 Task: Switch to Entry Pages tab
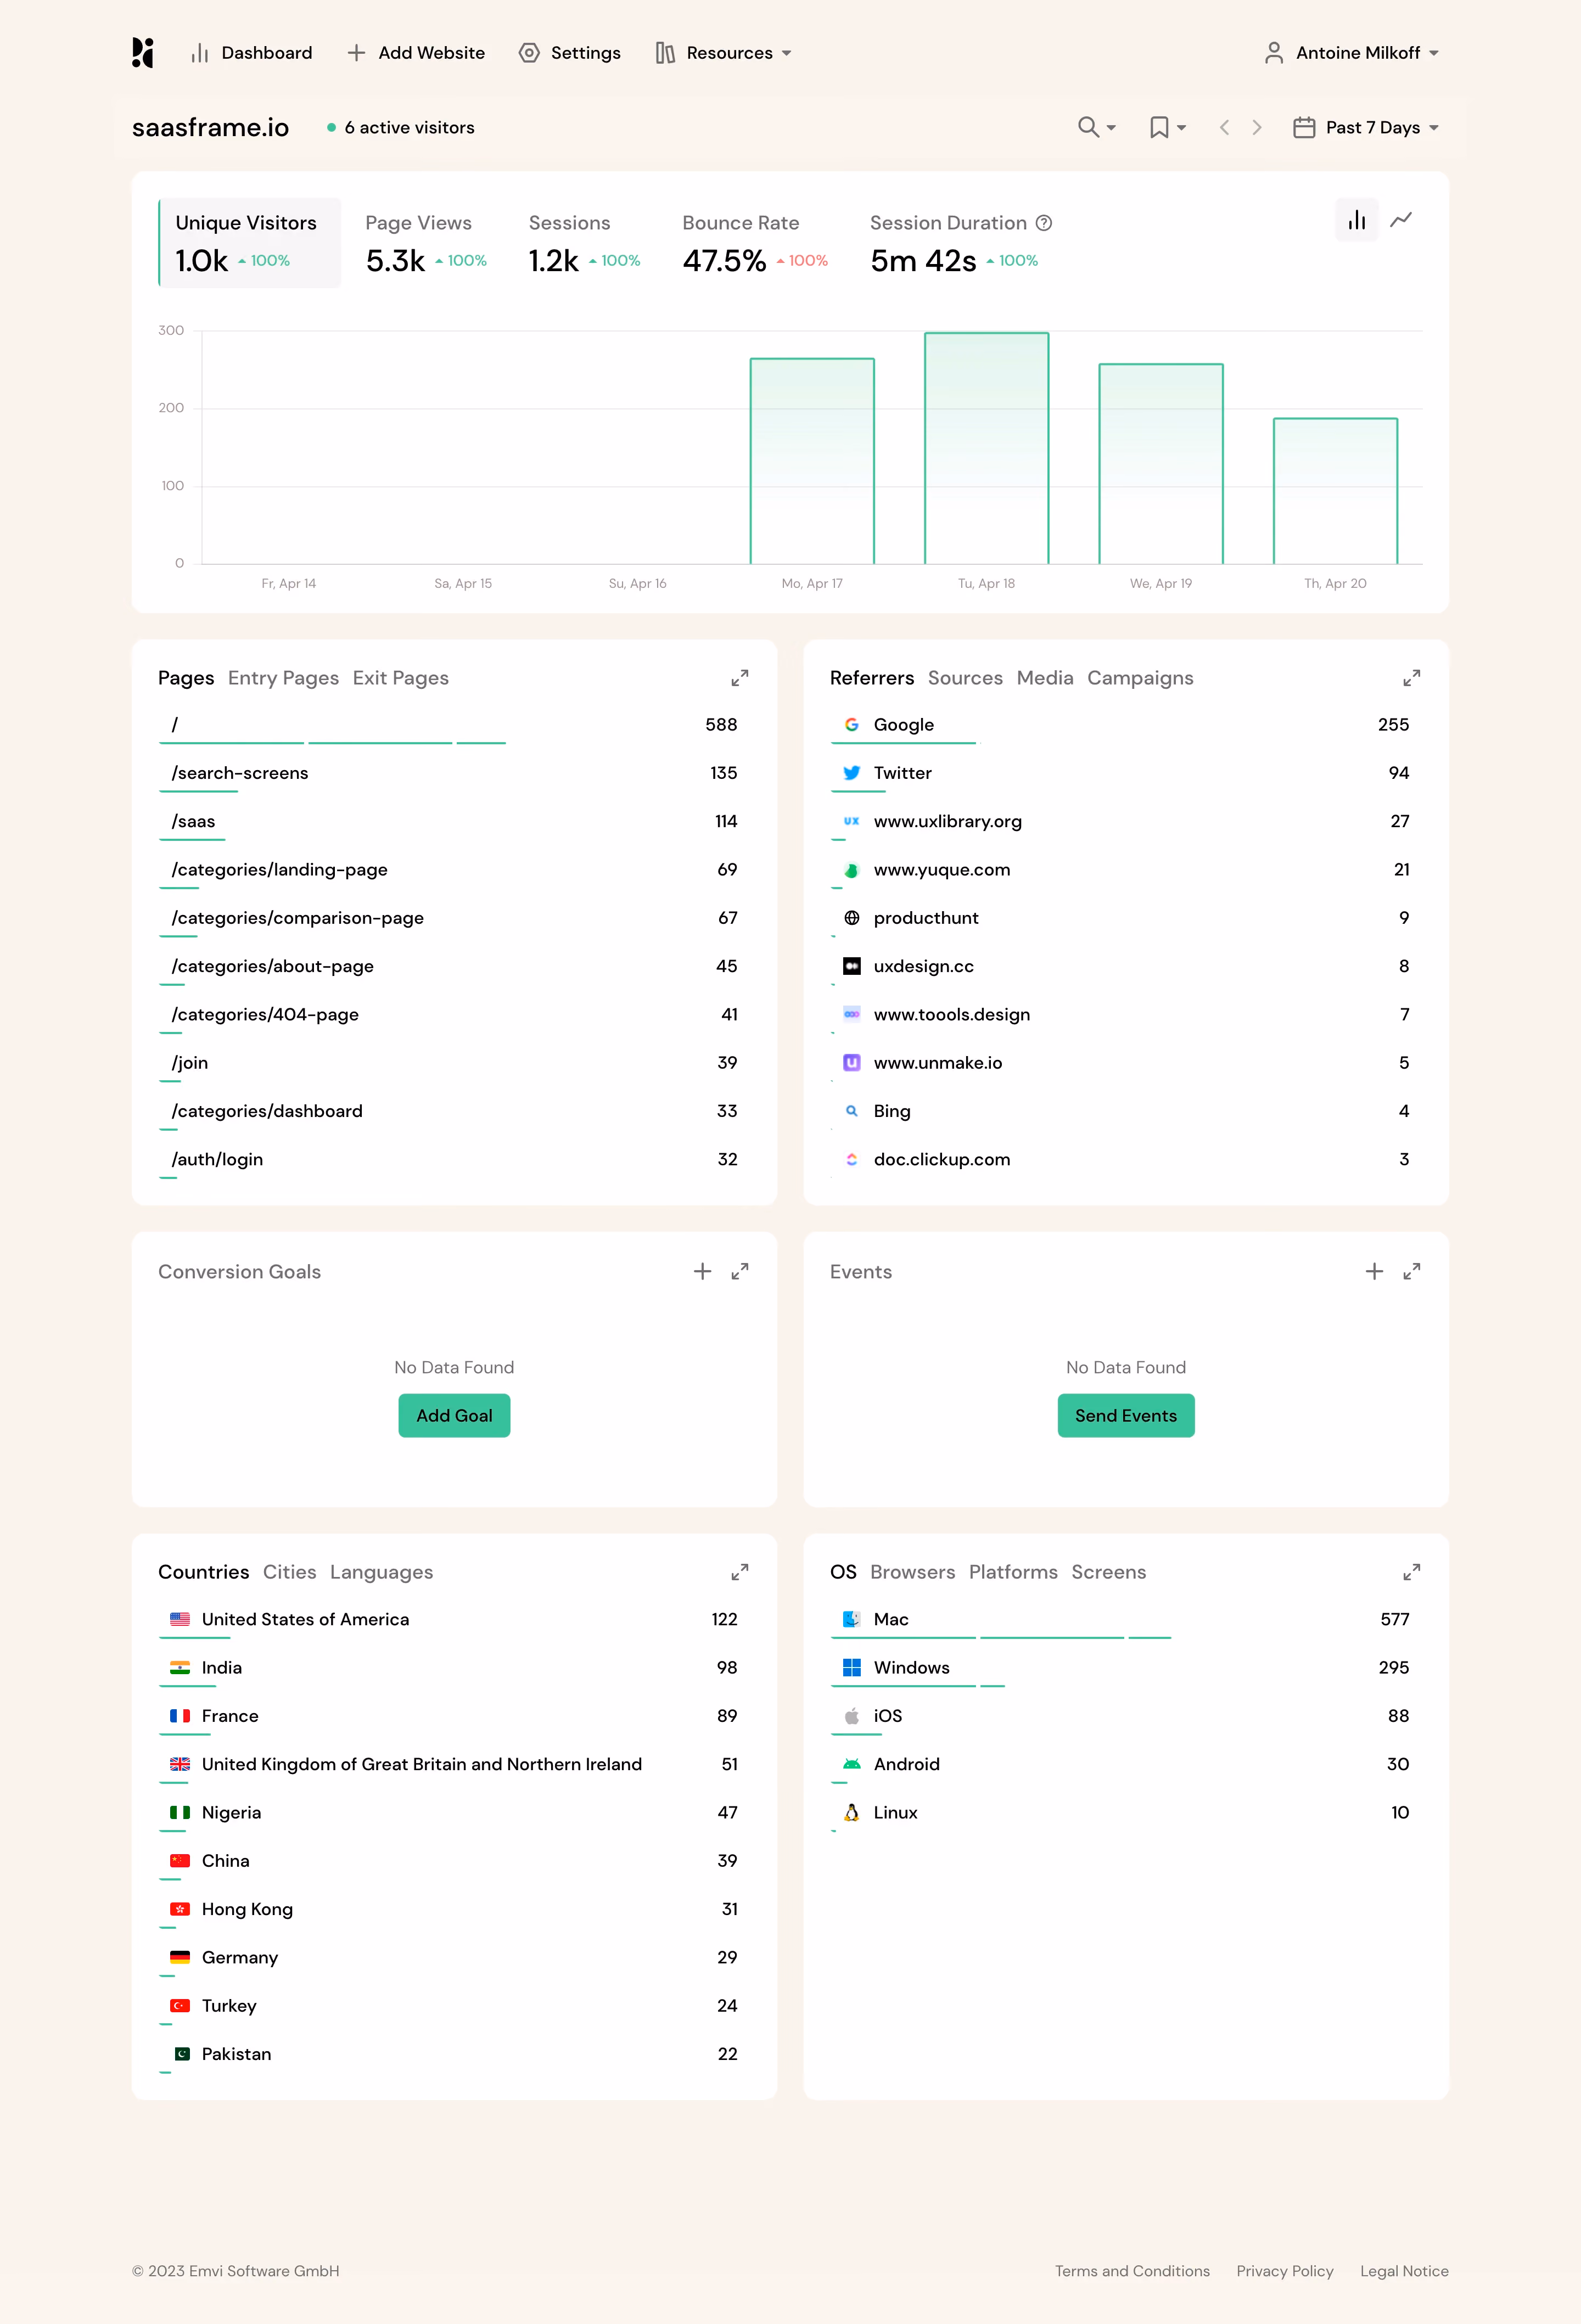283,678
